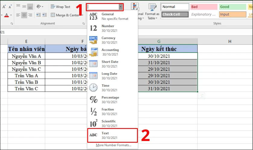Choose the Long Date format
253x150 pixels.
point(112,76)
